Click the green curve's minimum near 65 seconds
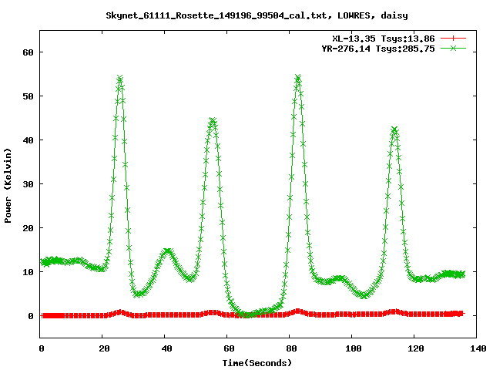This screenshot has width=493, height=370. click(243, 314)
